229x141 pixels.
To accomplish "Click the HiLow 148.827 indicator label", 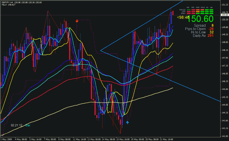I will (x=8, y=5).
